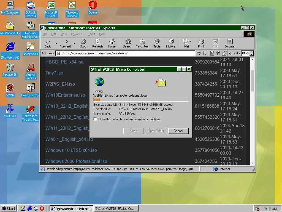Open Outlook Express desktop icon

click(31, 9)
